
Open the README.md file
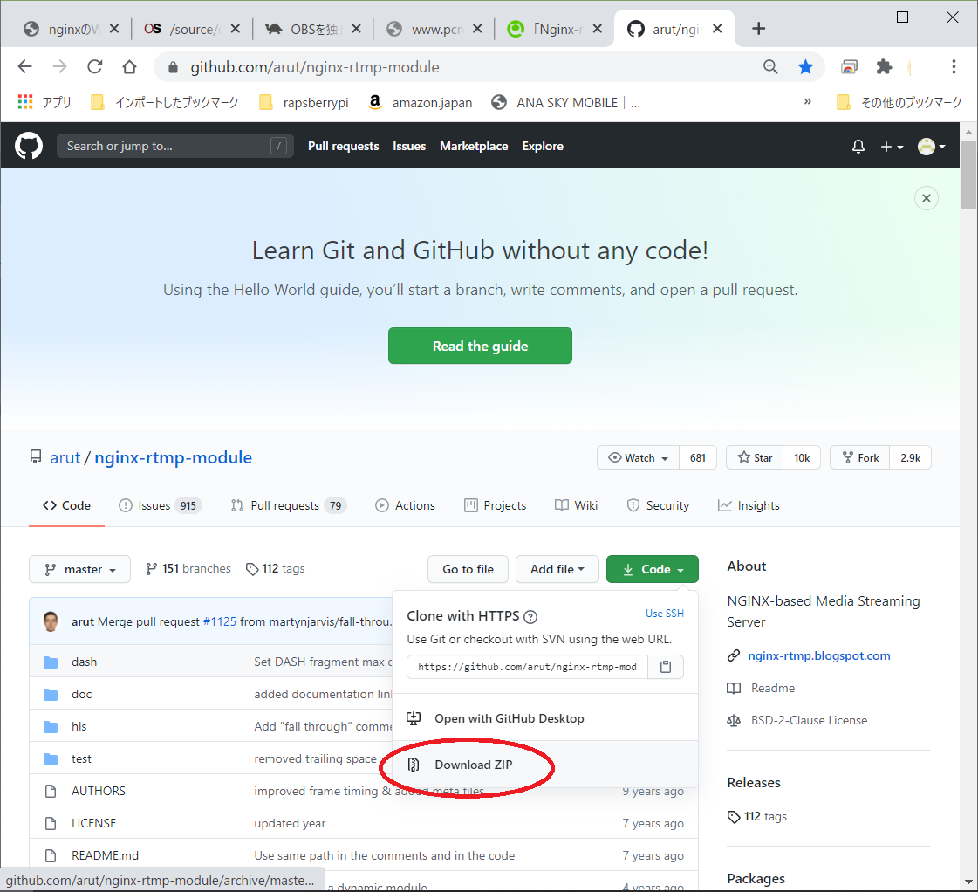point(105,855)
